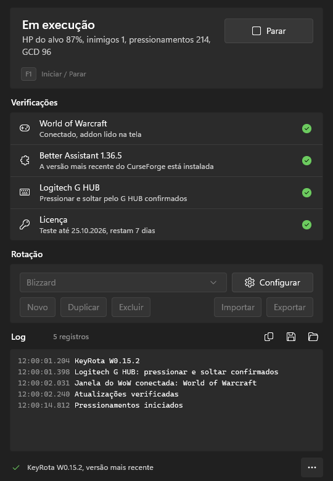Copy the log using the copy icon
This screenshot has width=333, height=481.
tap(269, 337)
